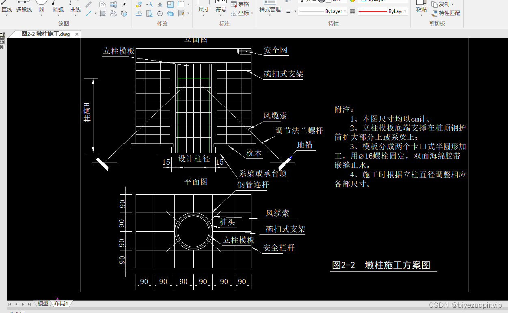This screenshot has width=508, height=313.
Task: Click the 特性 panel label
Action: click(333, 24)
